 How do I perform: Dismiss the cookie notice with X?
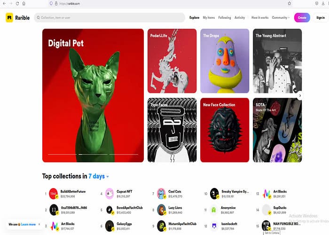click(39, 224)
